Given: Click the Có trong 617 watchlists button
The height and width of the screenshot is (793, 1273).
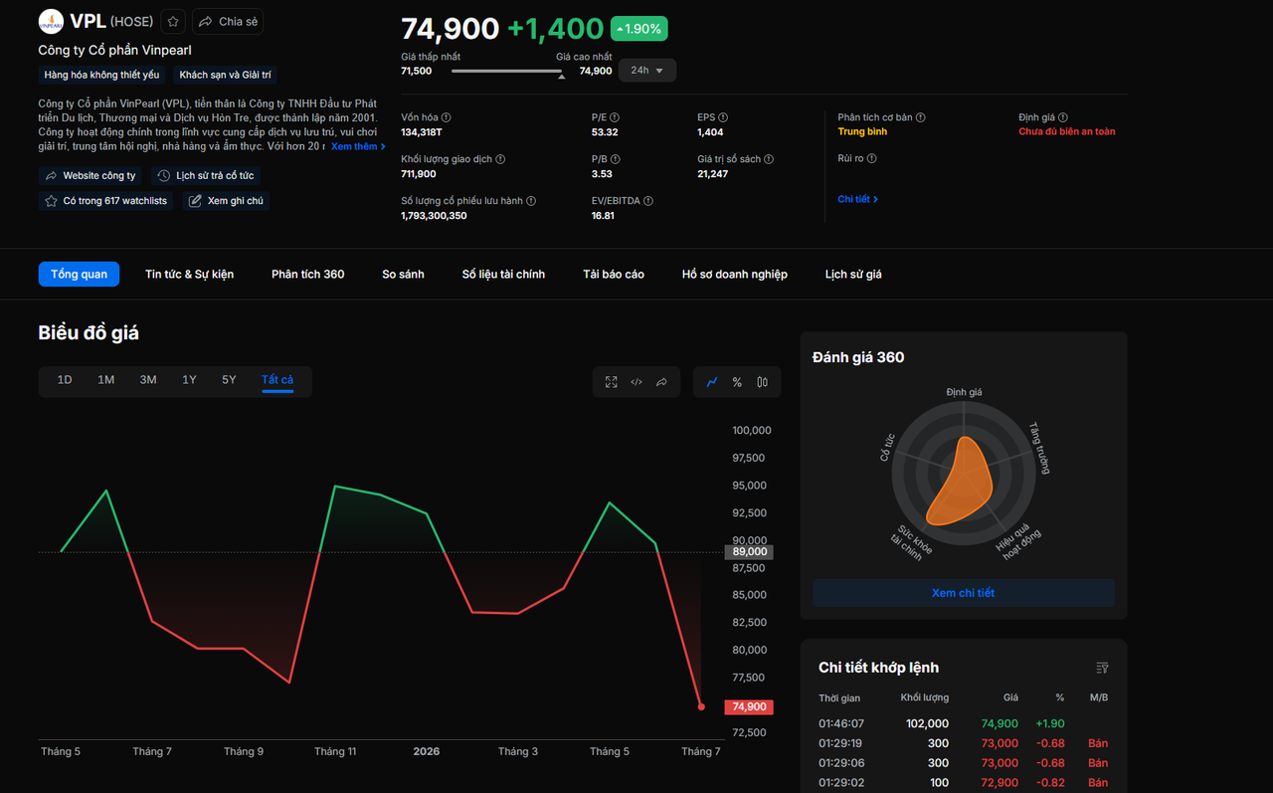Looking at the screenshot, I should (x=106, y=201).
